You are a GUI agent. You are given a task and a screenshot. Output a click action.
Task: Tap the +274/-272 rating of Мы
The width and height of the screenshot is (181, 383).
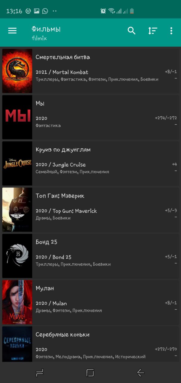166,118
